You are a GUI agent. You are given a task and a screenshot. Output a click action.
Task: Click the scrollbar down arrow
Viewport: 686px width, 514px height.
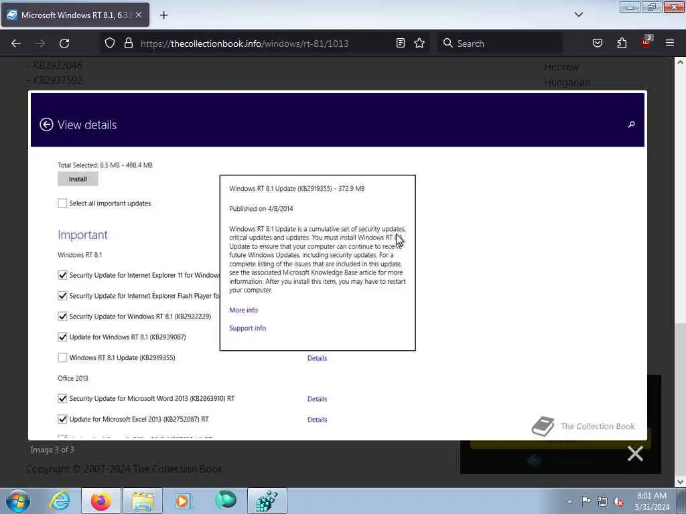(x=680, y=482)
